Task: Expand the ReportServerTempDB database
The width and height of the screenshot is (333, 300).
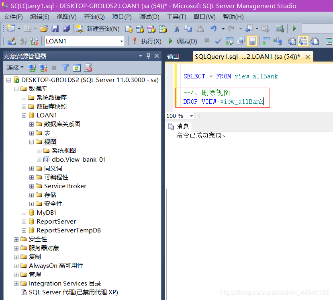Action: 24,230
